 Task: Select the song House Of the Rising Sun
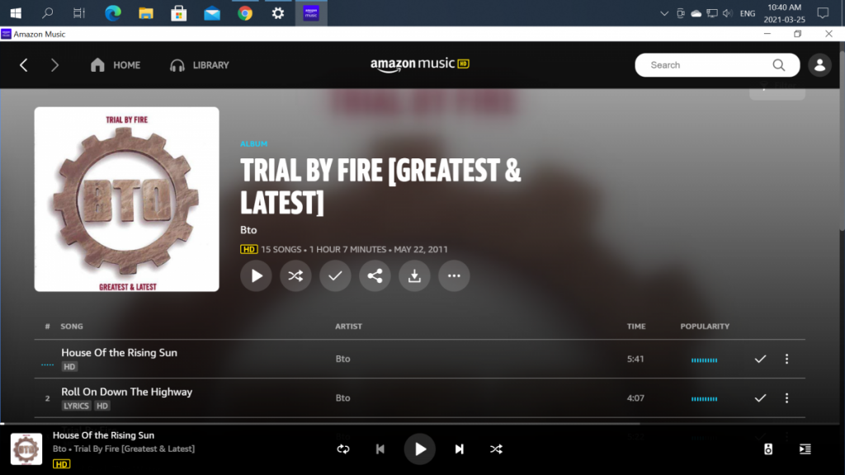(119, 353)
